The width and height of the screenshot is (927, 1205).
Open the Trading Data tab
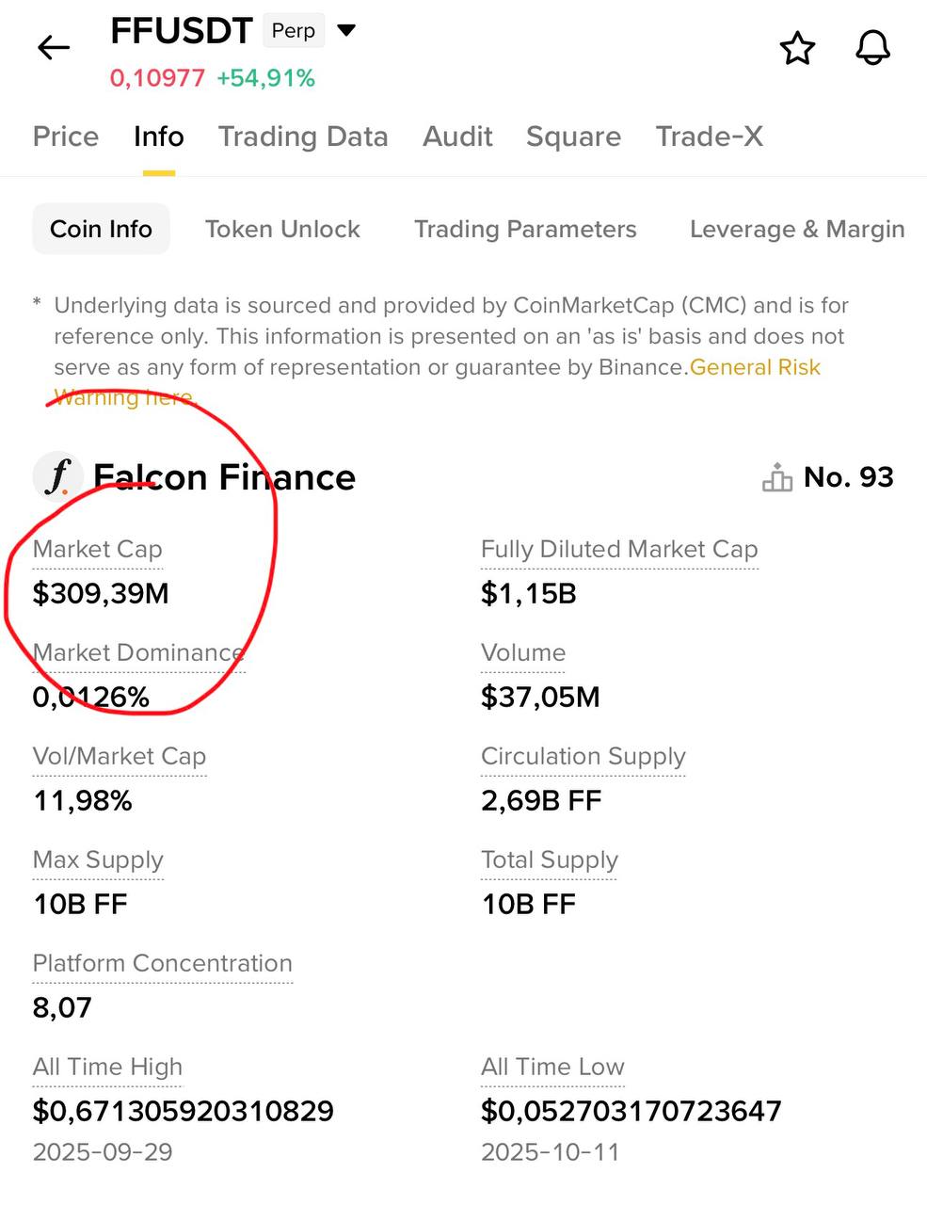coord(303,137)
